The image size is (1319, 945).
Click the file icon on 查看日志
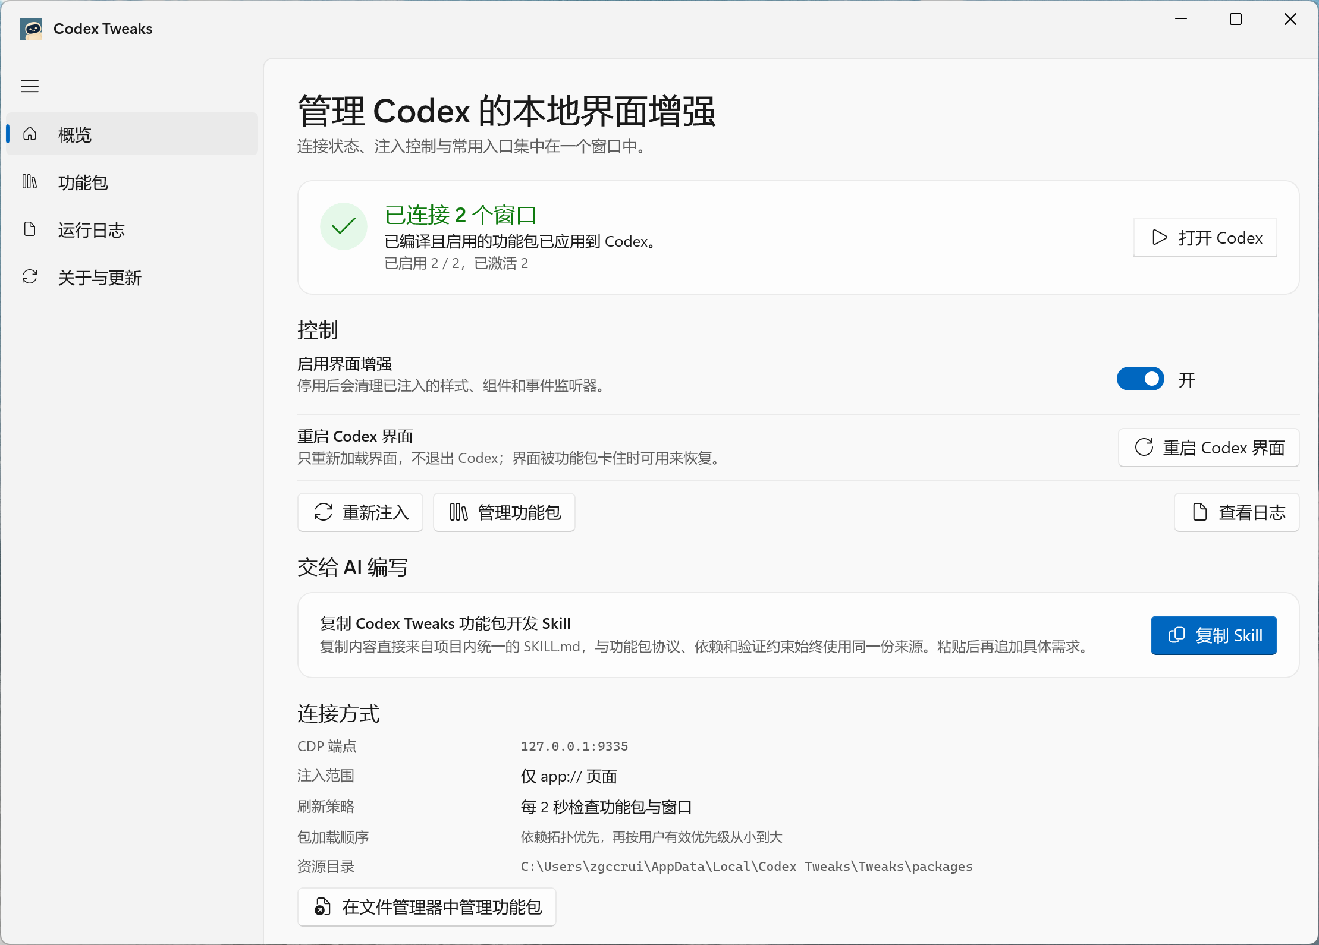point(1200,512)
